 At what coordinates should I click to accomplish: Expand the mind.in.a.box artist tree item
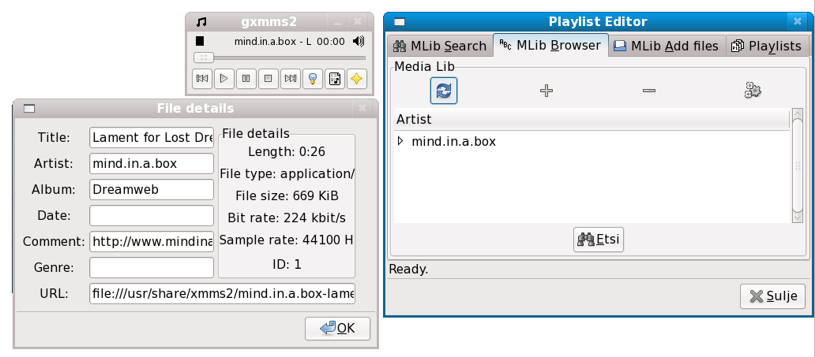point(400,142)
